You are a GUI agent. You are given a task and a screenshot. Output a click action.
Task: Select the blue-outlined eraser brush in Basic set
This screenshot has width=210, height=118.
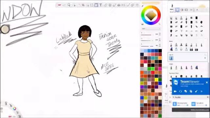coord(176,49)
